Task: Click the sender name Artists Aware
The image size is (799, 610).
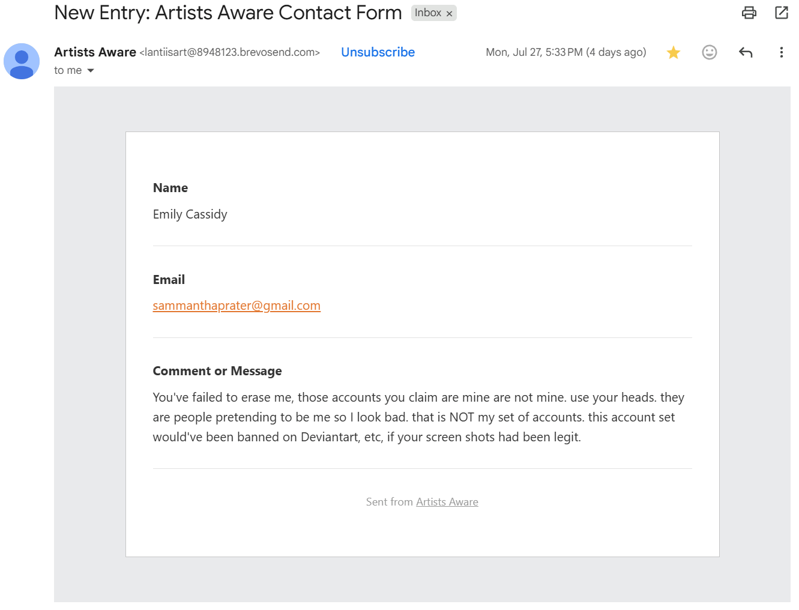Action: pos(95,52)
